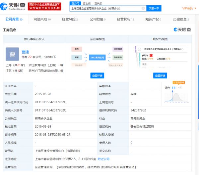Image resolution: width=199 pixels, height=175 pixels.
Task: Clear the search box with the X icon
Action: [143, 8]
